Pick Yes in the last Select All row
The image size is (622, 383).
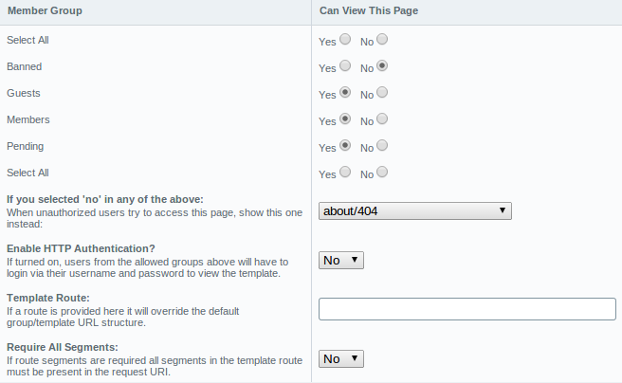(x=345, y=173)
